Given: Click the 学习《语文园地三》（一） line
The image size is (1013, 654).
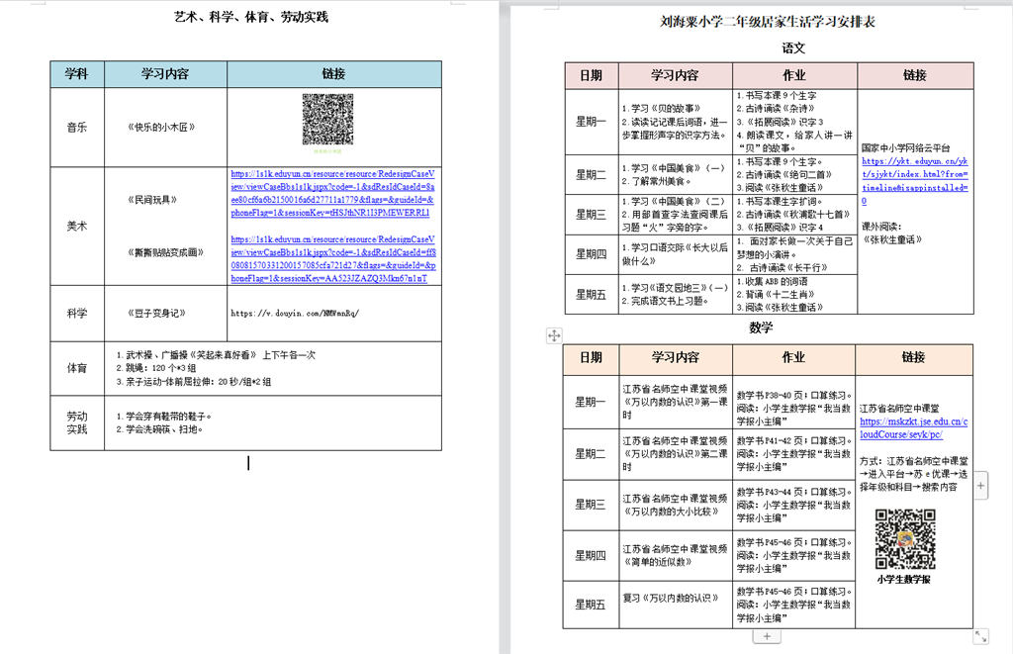Looking at the screenshot, I should point(675,288).
